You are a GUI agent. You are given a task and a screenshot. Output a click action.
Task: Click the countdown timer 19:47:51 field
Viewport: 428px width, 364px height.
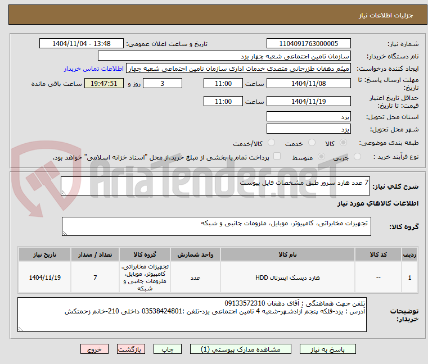pyautogui.click(x=103, y=84)
